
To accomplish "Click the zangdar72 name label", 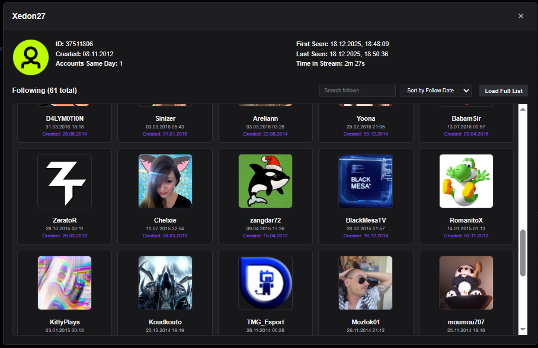I will 265,220.
